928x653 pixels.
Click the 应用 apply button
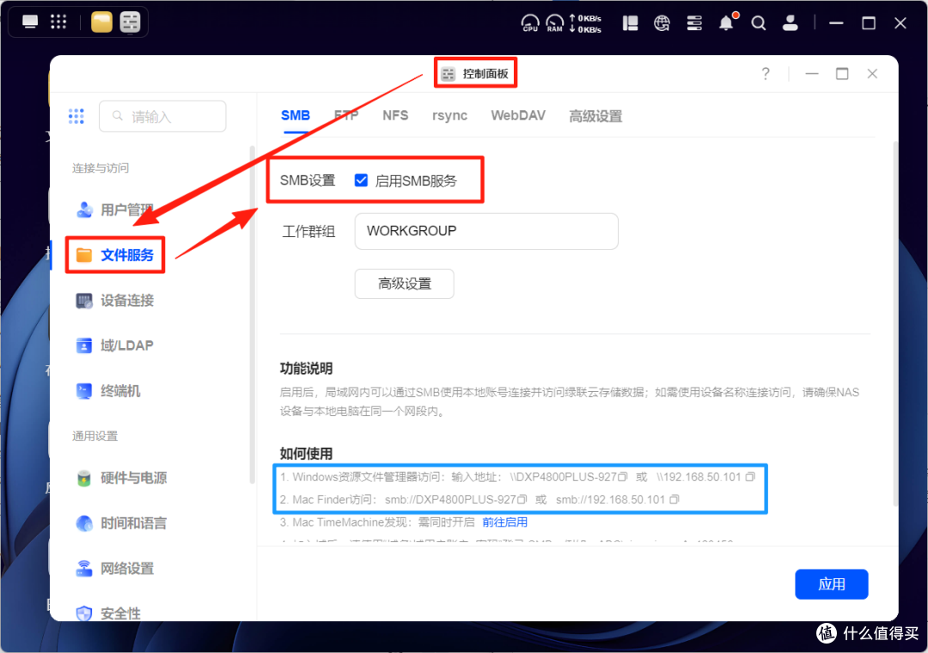(832, 584)
